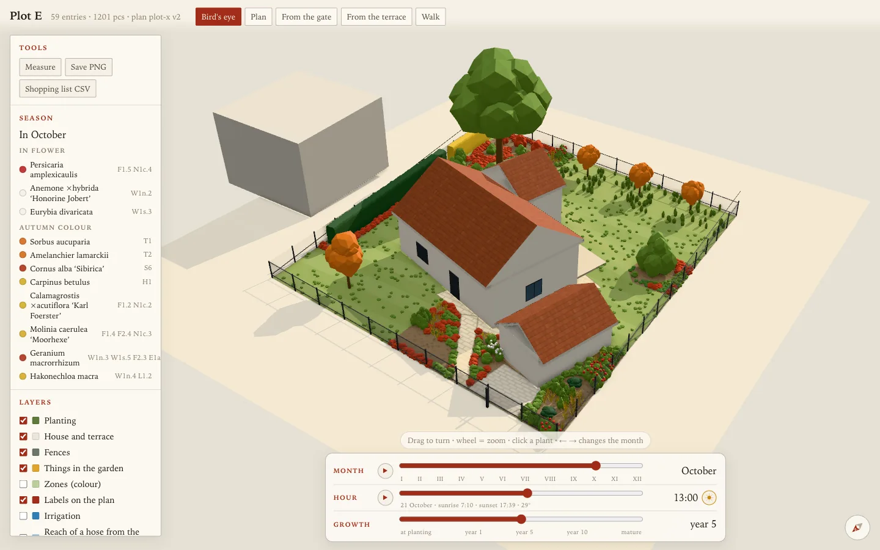Image resolution: width=880 pixels, height=550 pixels.
Task: Click the orange dot beside Sorbus aucuparia
Action: click(23, 241)
